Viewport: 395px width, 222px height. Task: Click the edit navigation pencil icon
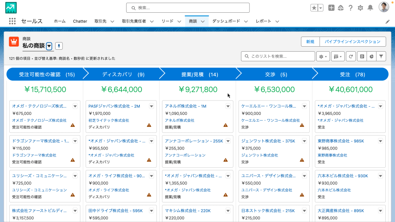tap(388, 22)
